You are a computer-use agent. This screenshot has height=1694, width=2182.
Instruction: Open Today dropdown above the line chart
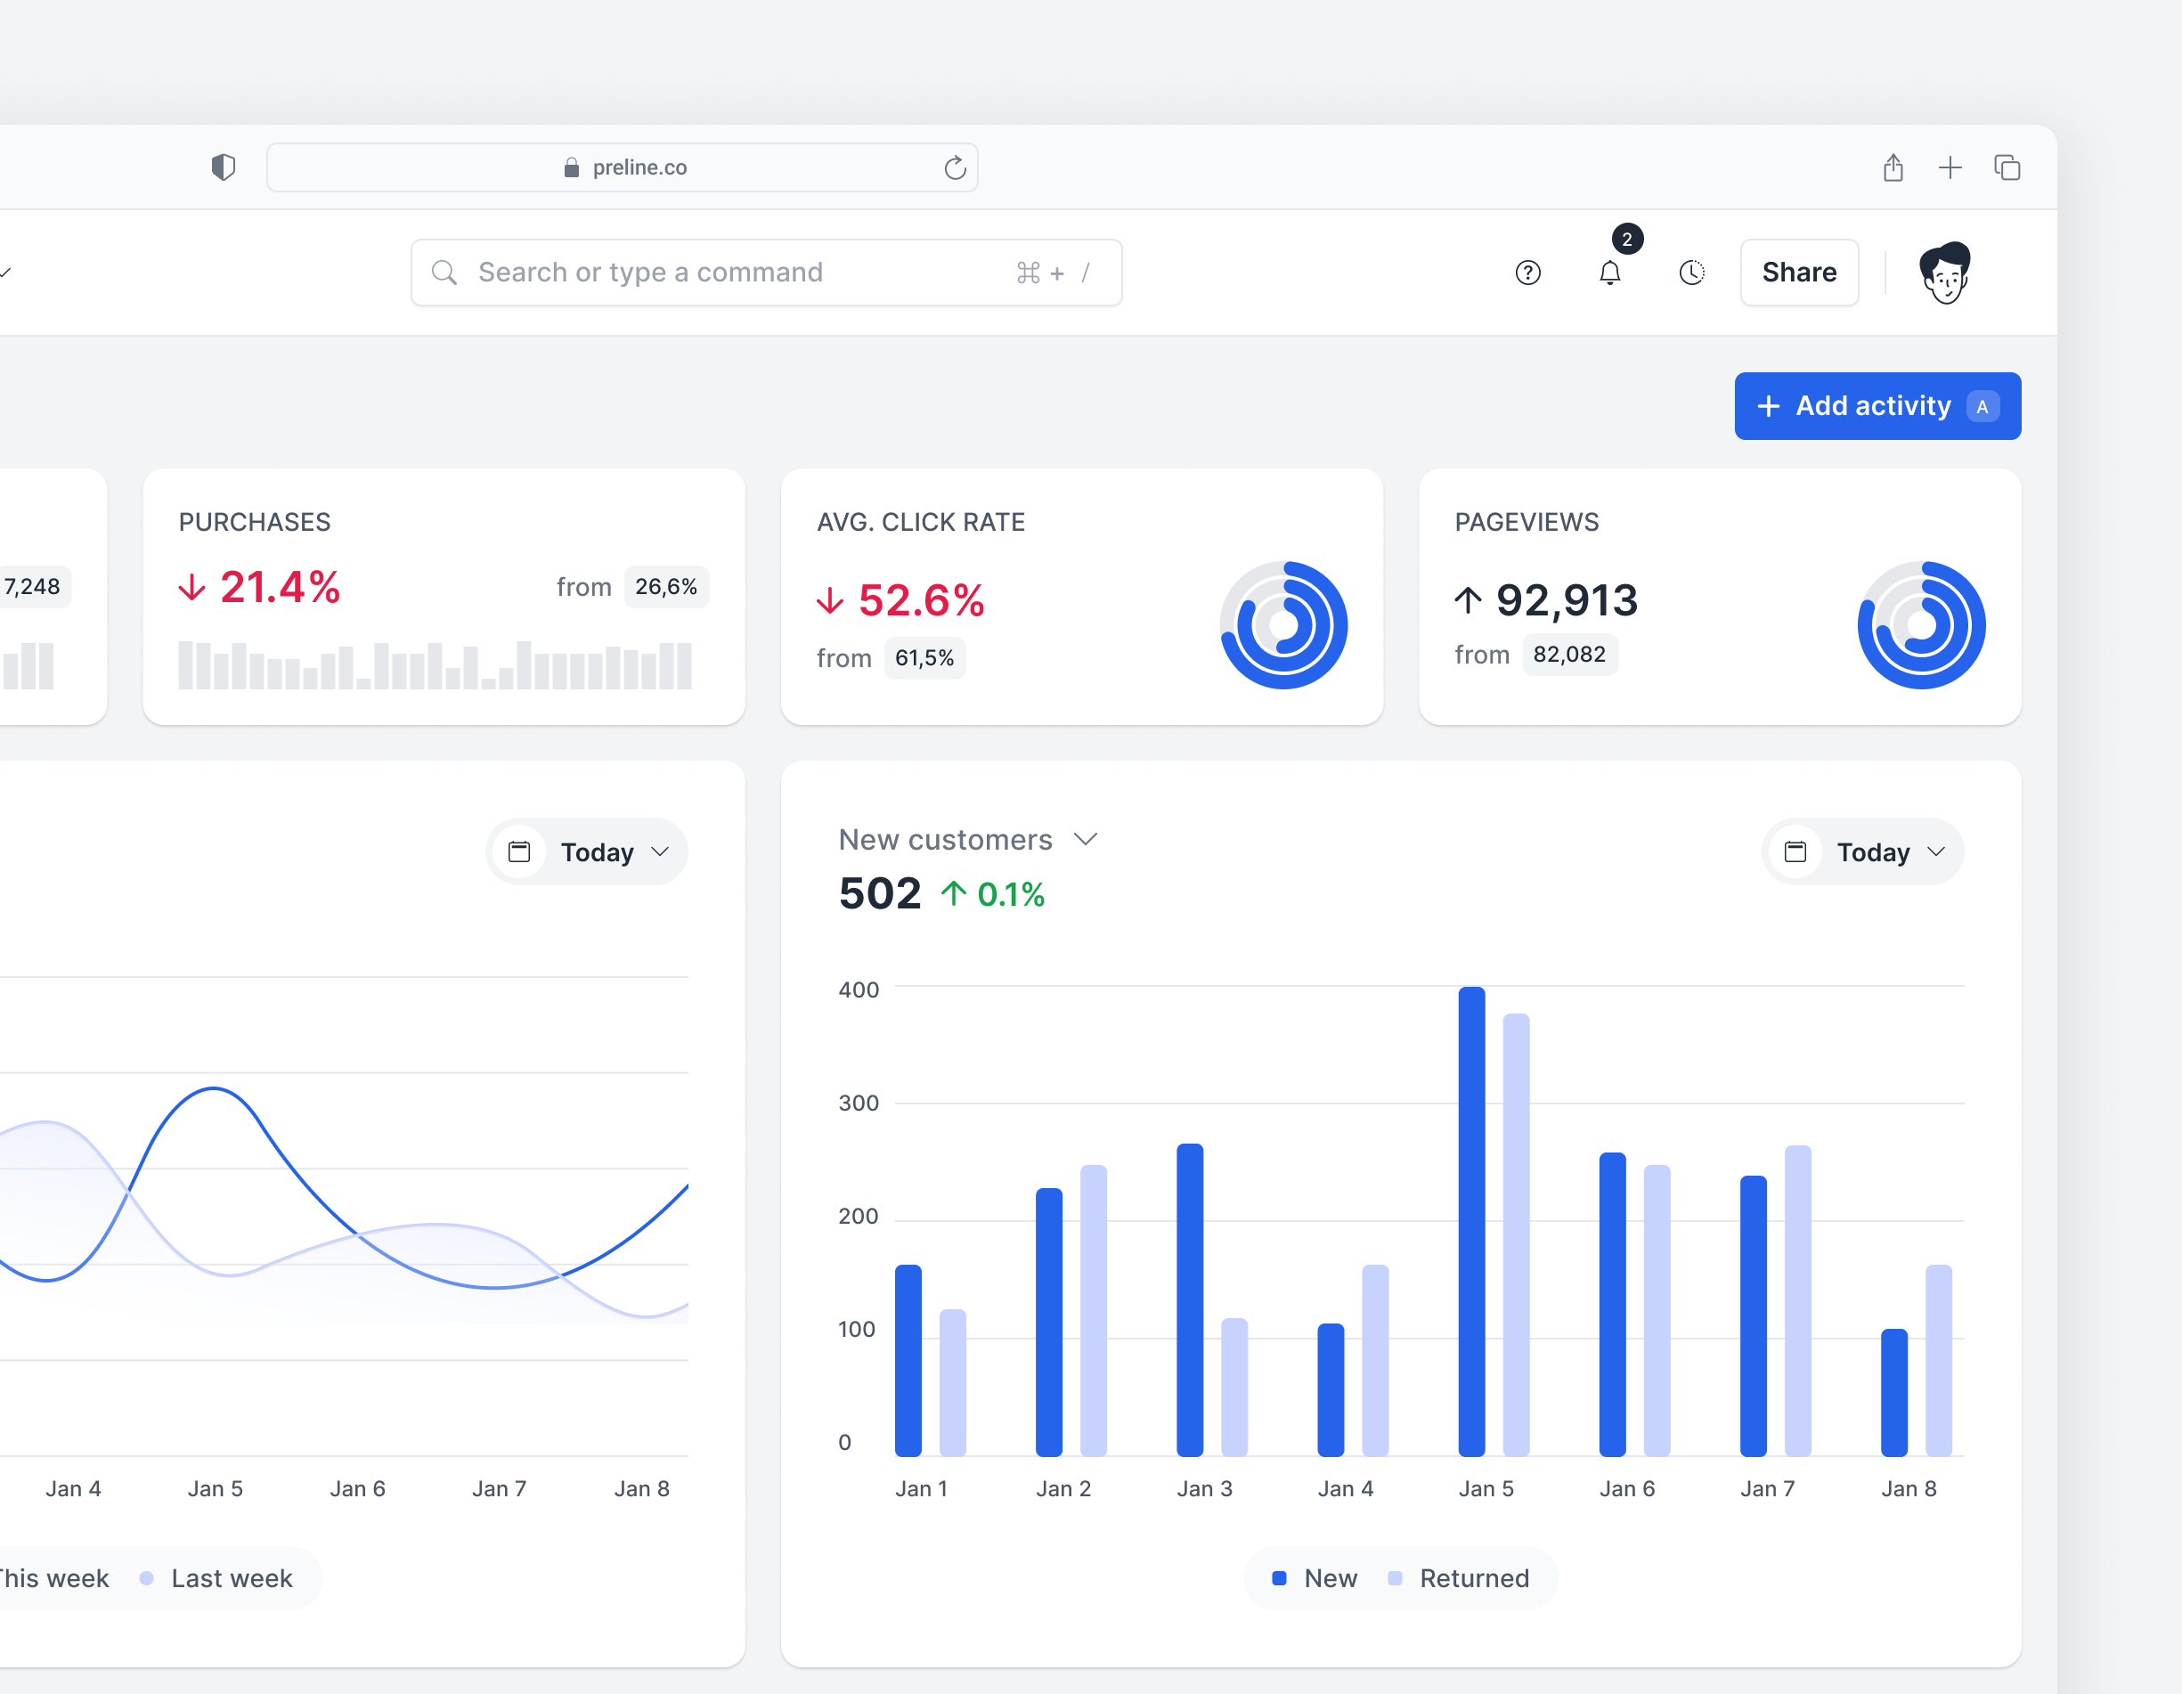pyautogui.click(x=586, y=851)
